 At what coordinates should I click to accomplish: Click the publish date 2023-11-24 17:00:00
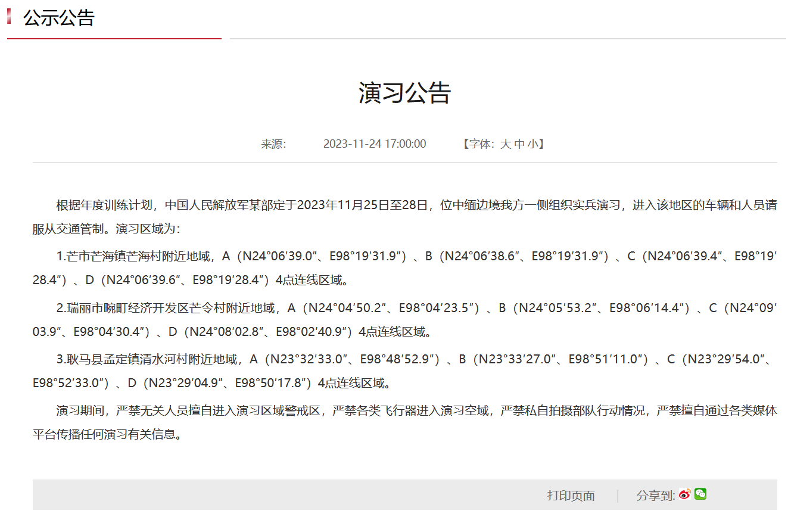pyautogui.click(x=375, y=144)
